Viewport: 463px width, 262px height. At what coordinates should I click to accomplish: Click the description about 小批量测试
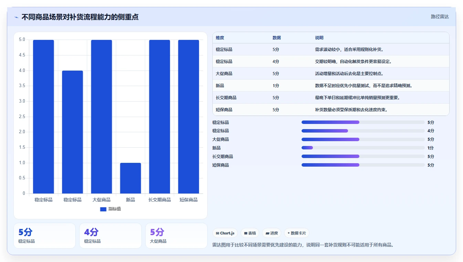pyautogui.click(x=364, y=86)
